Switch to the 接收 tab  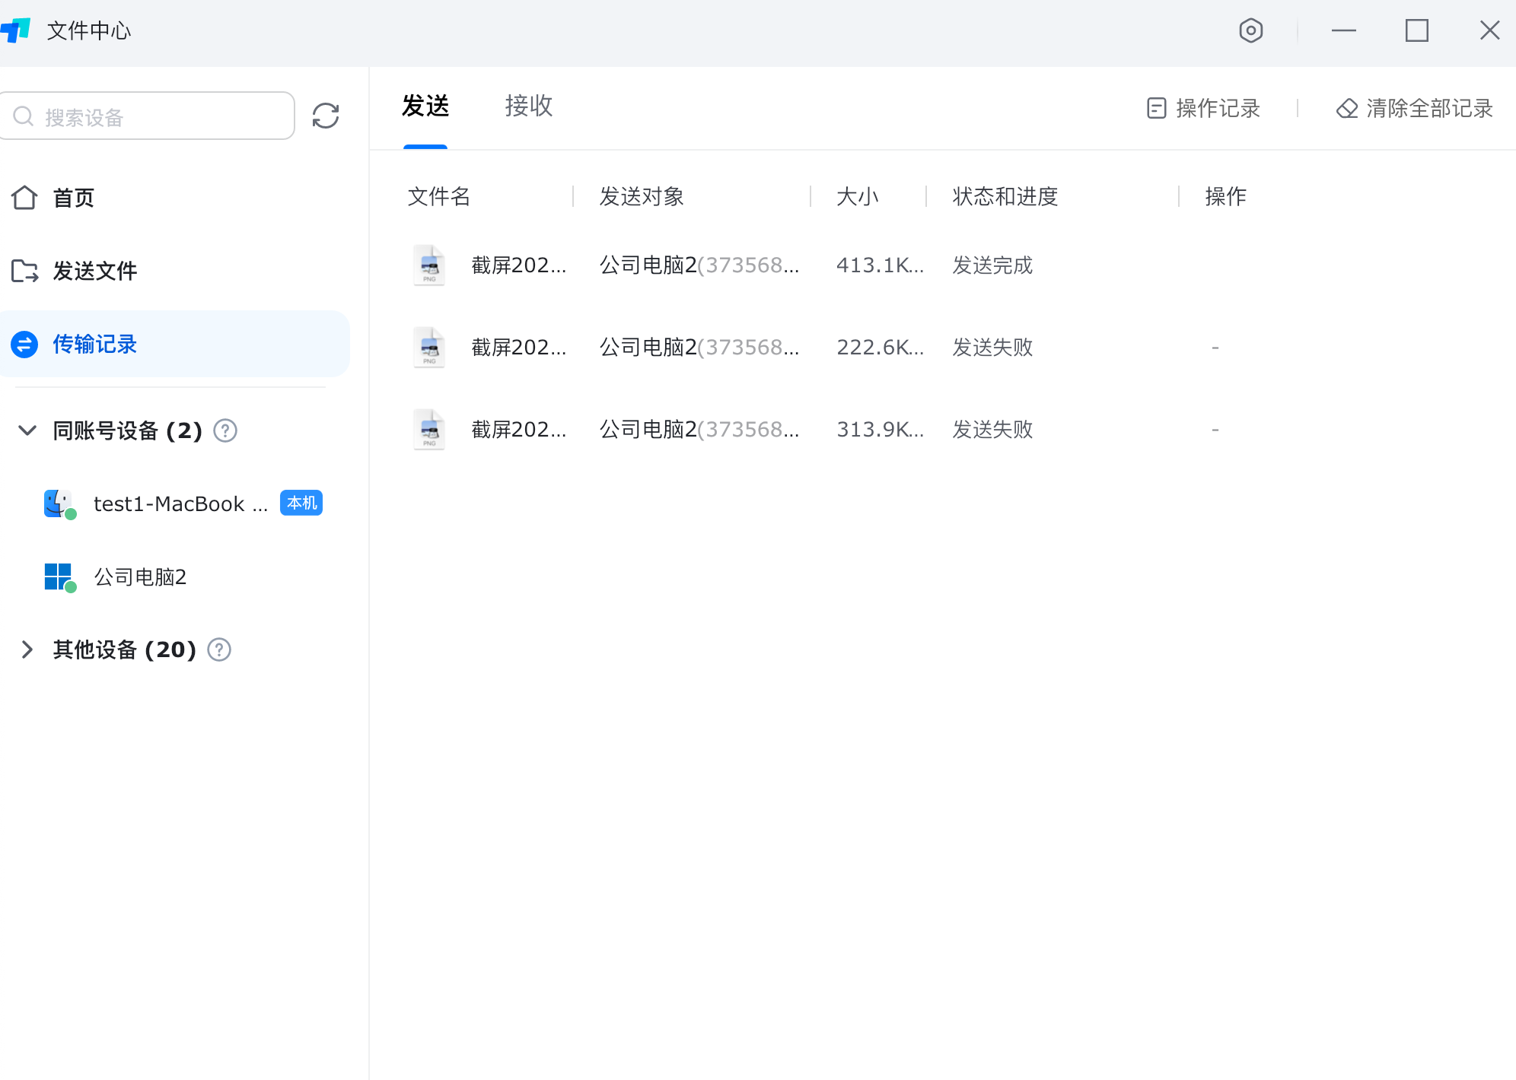tap(528, 106)
